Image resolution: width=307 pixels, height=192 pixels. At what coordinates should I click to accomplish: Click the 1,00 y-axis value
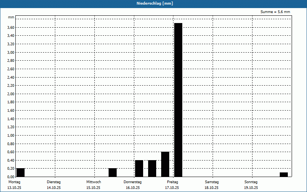11,136
